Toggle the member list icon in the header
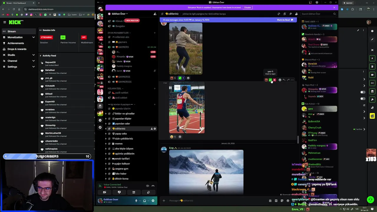Image resolution: width=377 pixels, height=212 pixels. (x=296, y=14)
